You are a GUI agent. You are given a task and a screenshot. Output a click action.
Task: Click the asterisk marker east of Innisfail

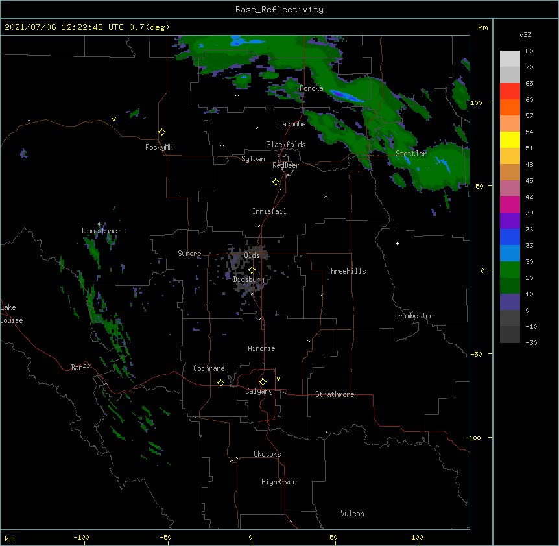point(326,196)
